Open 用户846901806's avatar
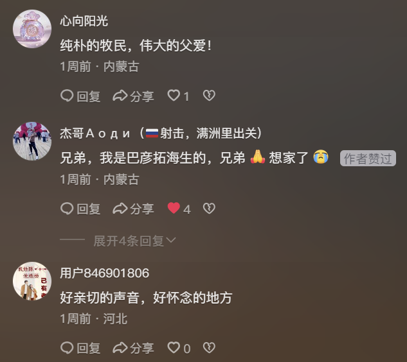The image size is (407, 362). click(32, 281)
